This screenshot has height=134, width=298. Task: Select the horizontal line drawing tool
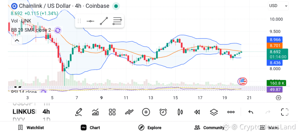point(90,21)
